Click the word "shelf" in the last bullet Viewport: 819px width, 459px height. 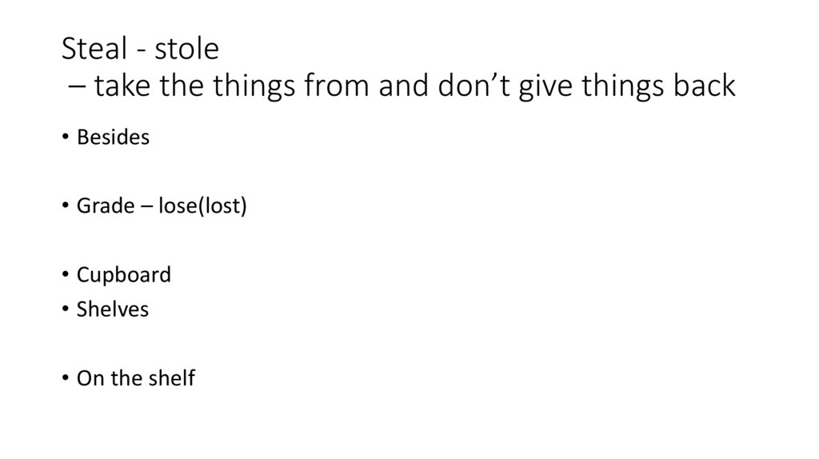[170, 378]
